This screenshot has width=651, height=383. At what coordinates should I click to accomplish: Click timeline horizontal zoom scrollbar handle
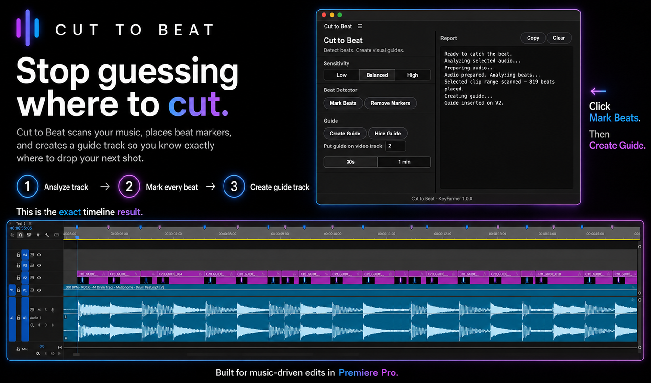click(76, 354)
